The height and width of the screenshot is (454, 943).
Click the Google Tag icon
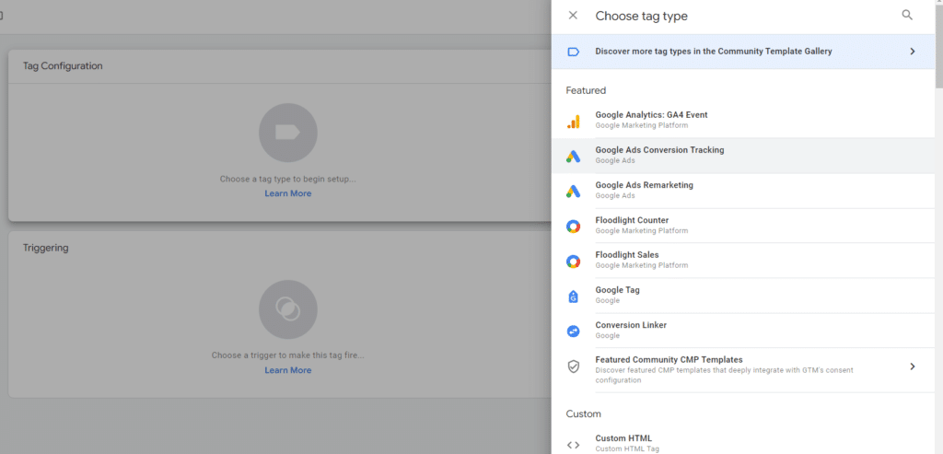(x=573, y=296)
